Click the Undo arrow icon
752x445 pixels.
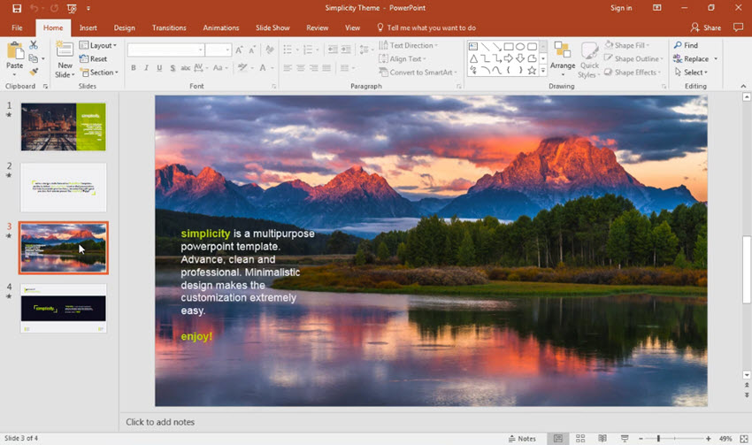point(34,8)
